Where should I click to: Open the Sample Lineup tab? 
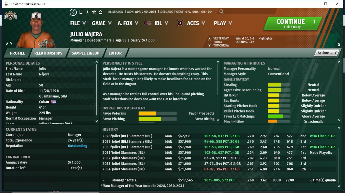click(x=85, y=53)
